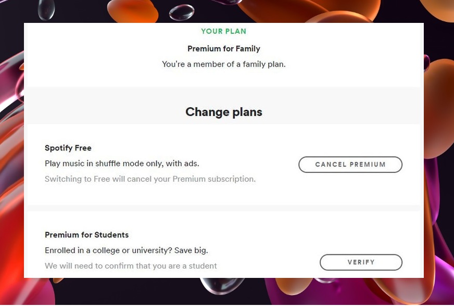
Task: Select the Premium for Students plan title
Action: pos(86,235)
